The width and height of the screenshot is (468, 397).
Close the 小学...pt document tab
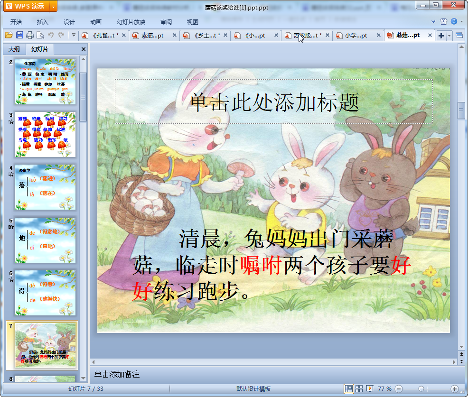pyautogui.click(x=378, y=35)
